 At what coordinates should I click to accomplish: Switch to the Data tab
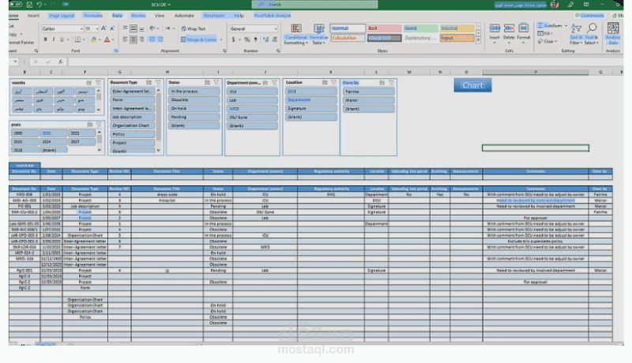click(x=117, y=16)
